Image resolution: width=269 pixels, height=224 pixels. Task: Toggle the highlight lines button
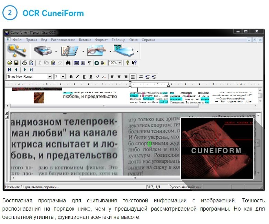tap(103, 63)
